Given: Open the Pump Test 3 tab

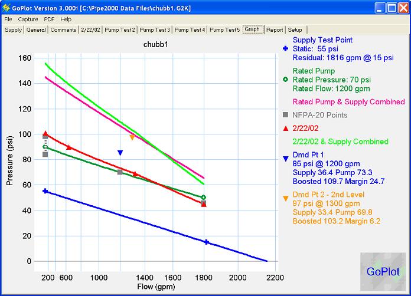Looking at the screenshot, I should (155, 30).
